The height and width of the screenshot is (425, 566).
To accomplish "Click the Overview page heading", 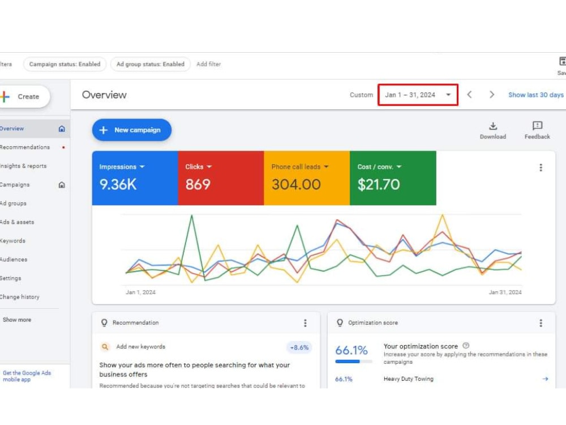I will pyautogui.click(x=104, y=95).
